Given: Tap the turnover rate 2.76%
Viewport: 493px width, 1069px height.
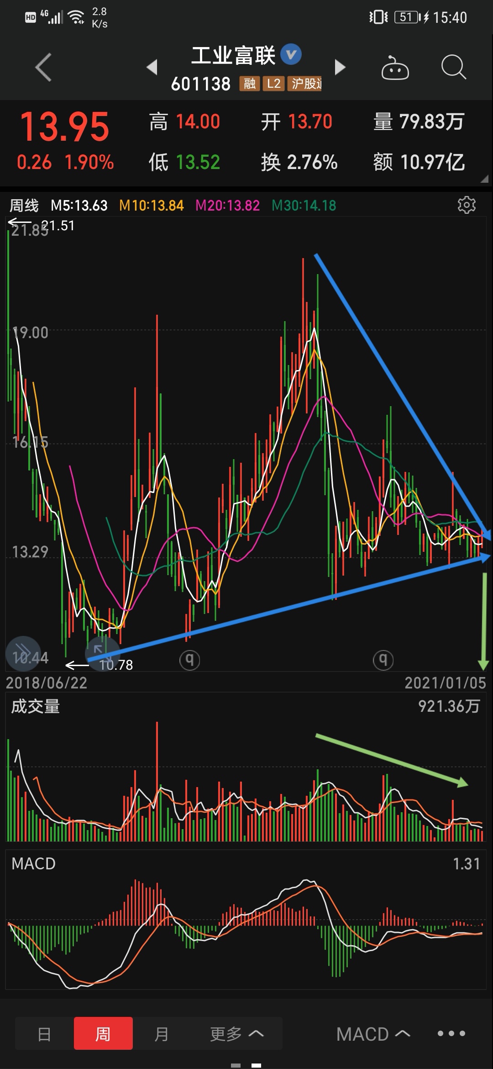Looking at the screenshot, I should (313, 162).
